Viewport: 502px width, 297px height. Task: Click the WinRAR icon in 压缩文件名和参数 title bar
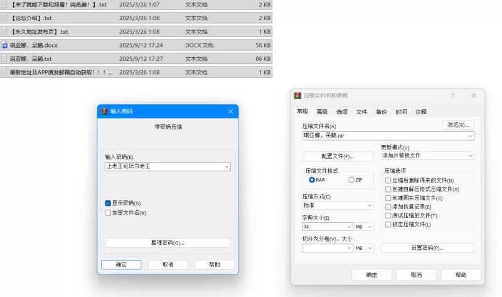tap(297, 95)
